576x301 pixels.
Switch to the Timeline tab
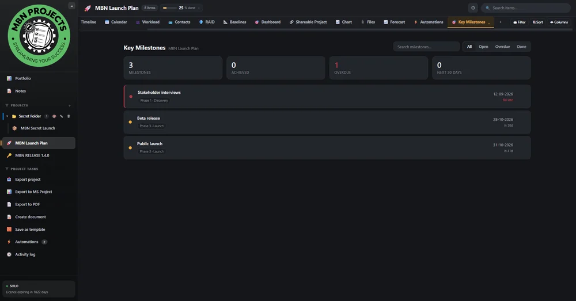88,22
